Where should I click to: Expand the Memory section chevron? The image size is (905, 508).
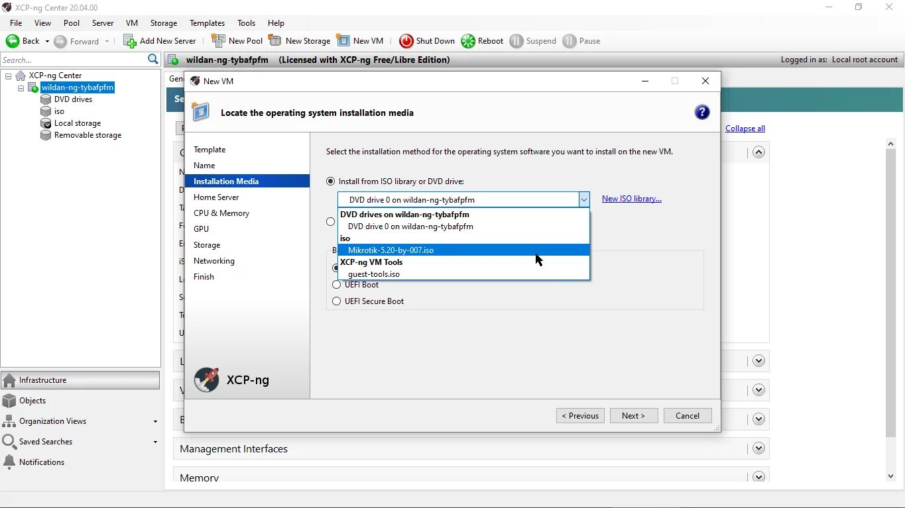click(758, 476)
